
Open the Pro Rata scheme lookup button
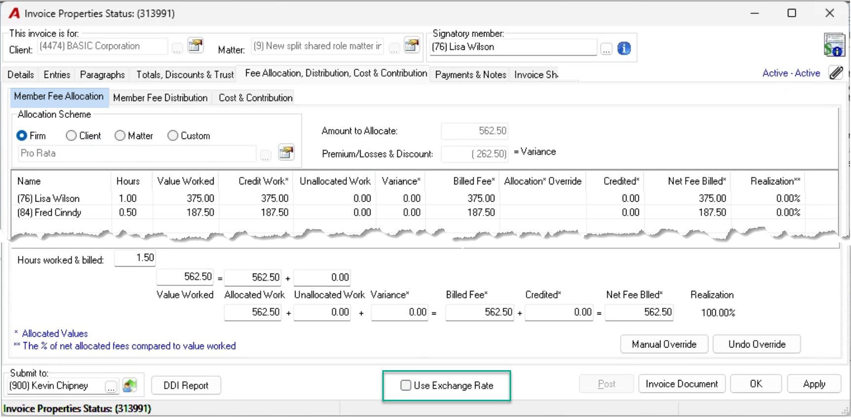266,156
